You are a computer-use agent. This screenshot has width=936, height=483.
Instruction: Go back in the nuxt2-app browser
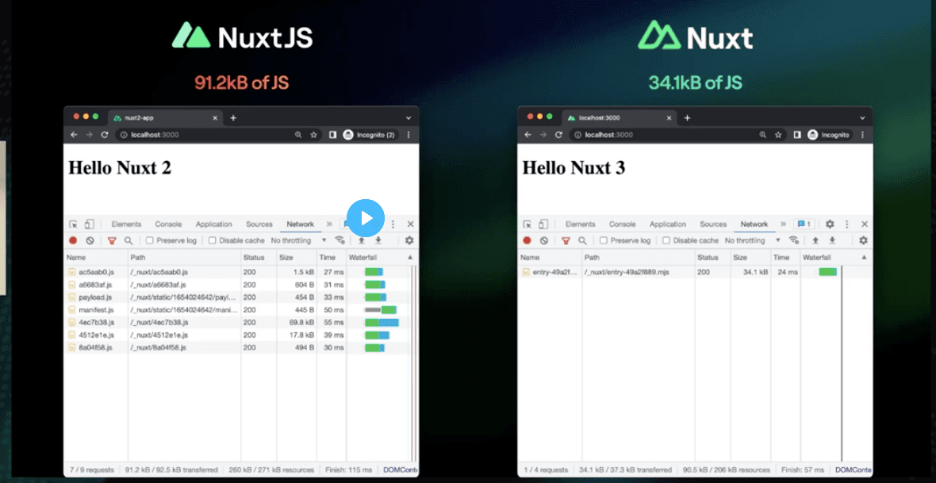tap(74, 135)
